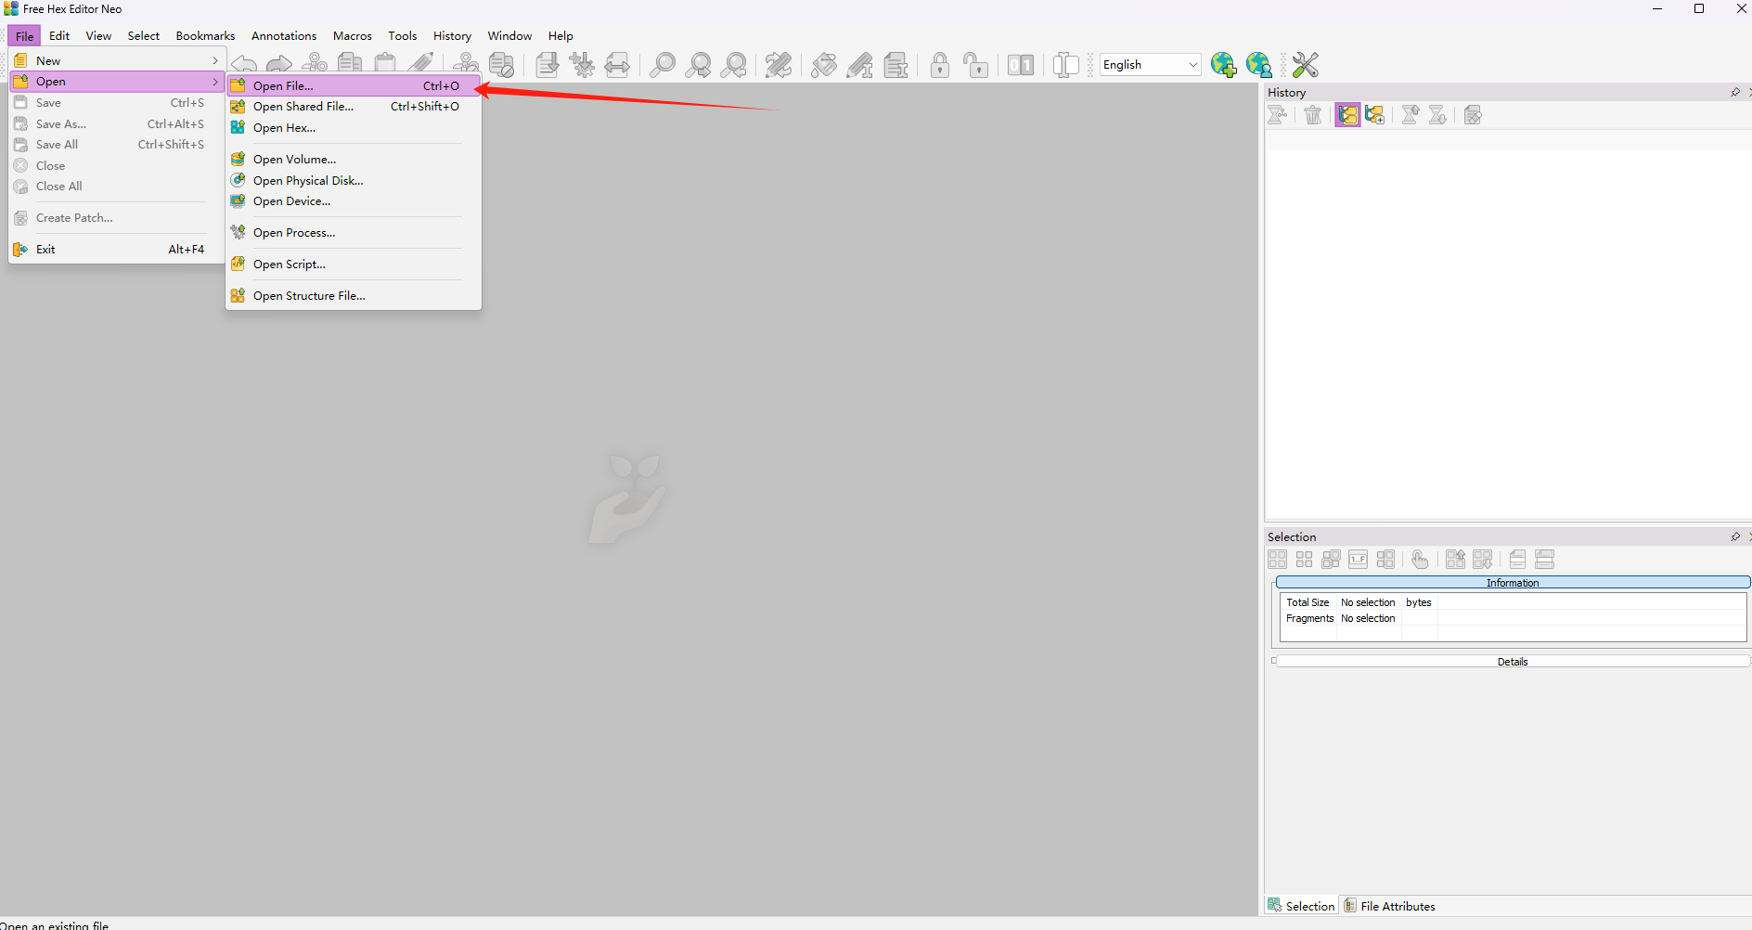This screenshot has width=1752, height=930.
Task: Click the fill with paint bucket toolbar icon
Action: (x=823, y=65)
